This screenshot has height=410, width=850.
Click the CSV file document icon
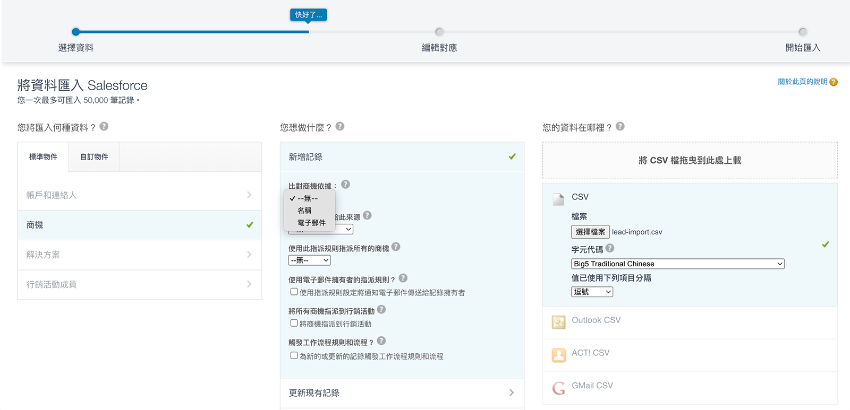[558, 199]
